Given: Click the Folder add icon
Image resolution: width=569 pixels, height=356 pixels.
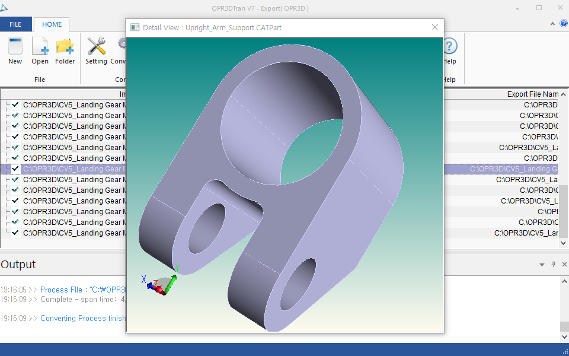Looking at the screenshot, I should click(65, 46).
